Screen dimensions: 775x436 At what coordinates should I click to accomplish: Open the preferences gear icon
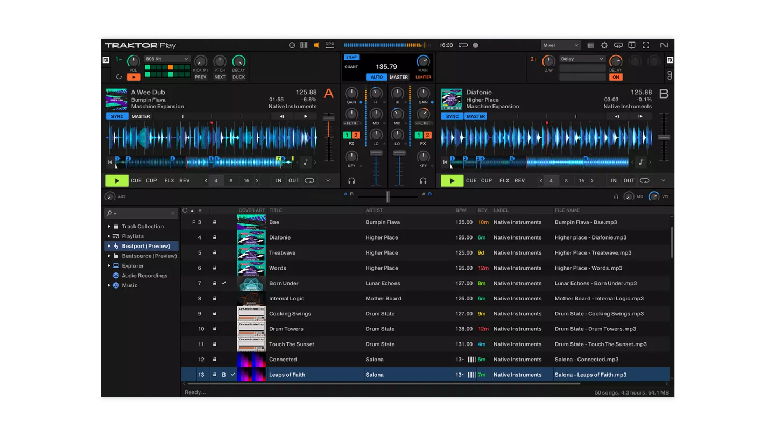(x=604, y=45)
